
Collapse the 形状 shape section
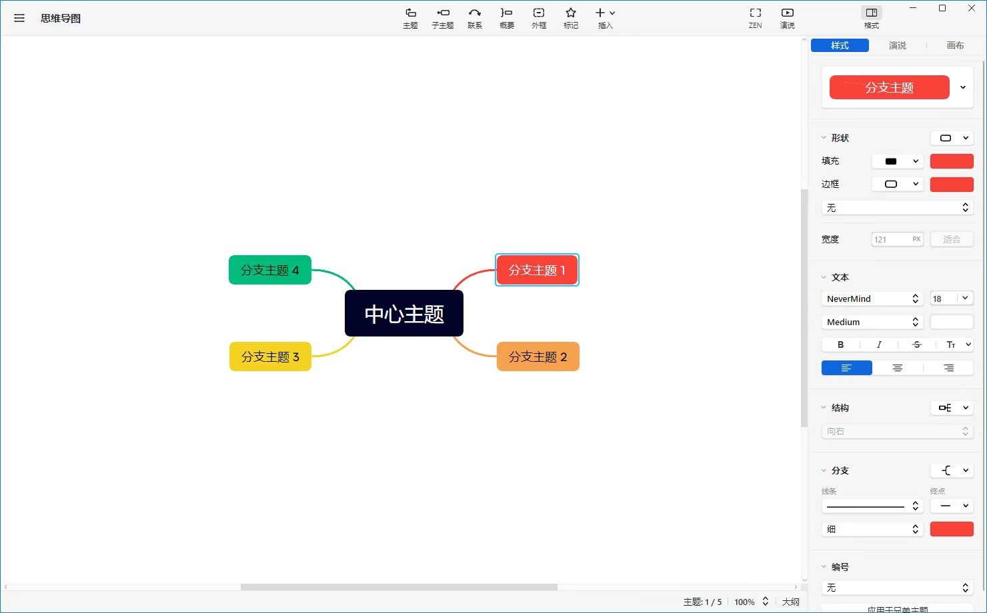click(824, 138)
